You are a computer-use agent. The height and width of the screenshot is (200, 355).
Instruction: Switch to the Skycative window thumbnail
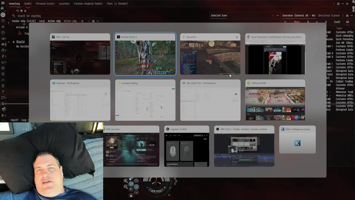point(210,54)
